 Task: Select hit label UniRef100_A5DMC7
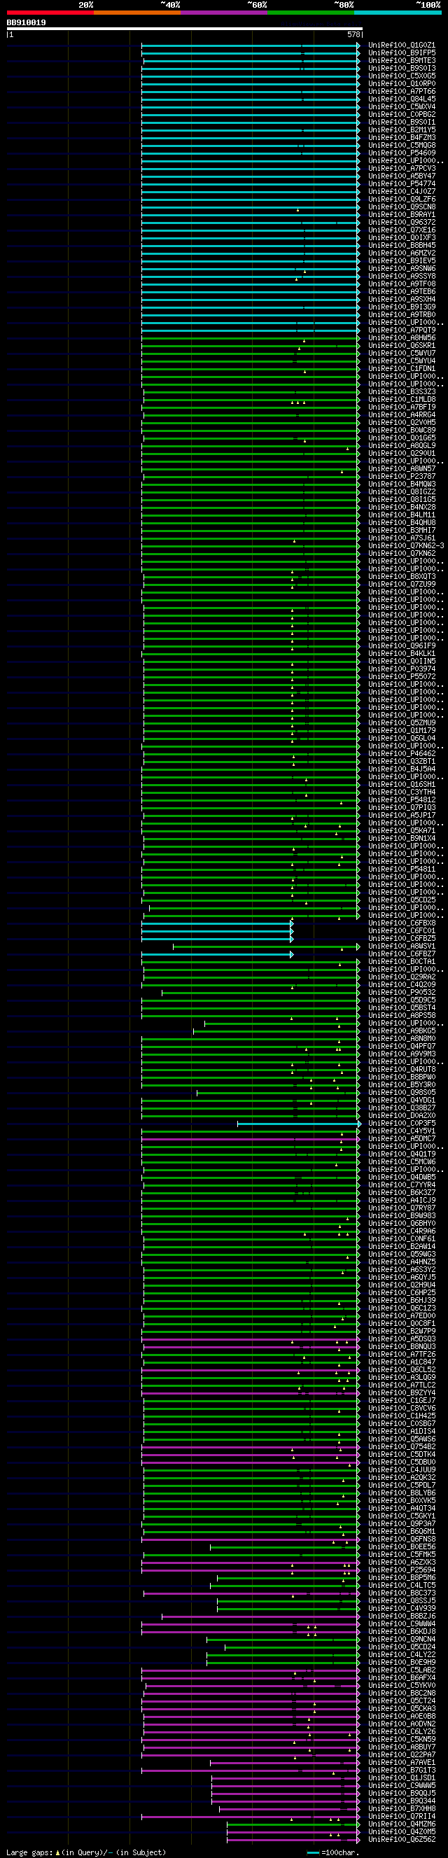click(402, 1138)
